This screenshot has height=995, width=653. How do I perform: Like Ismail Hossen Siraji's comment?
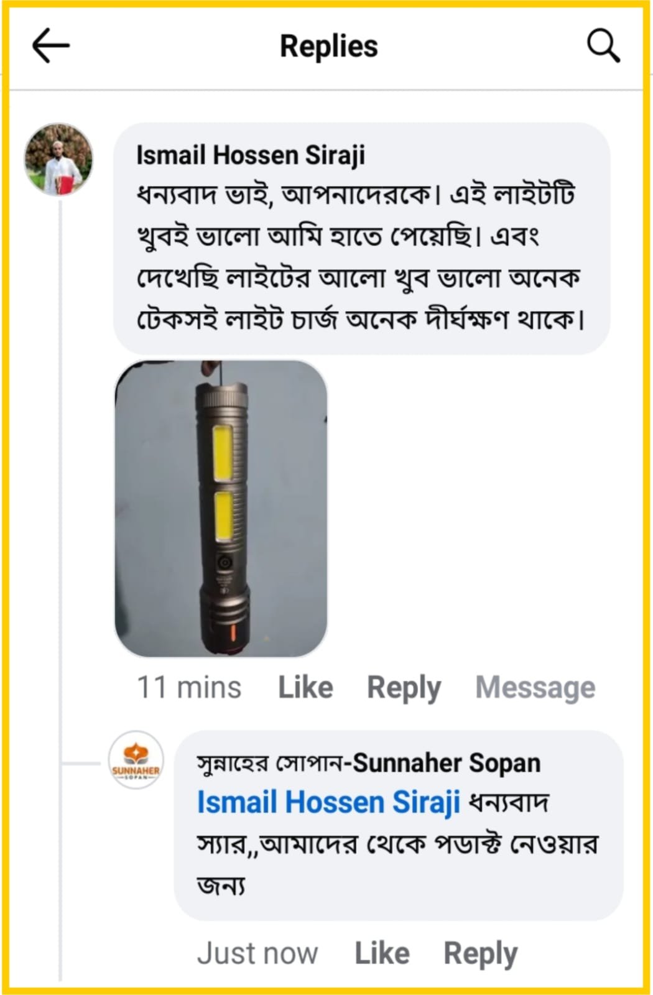[x=305, y=688]
